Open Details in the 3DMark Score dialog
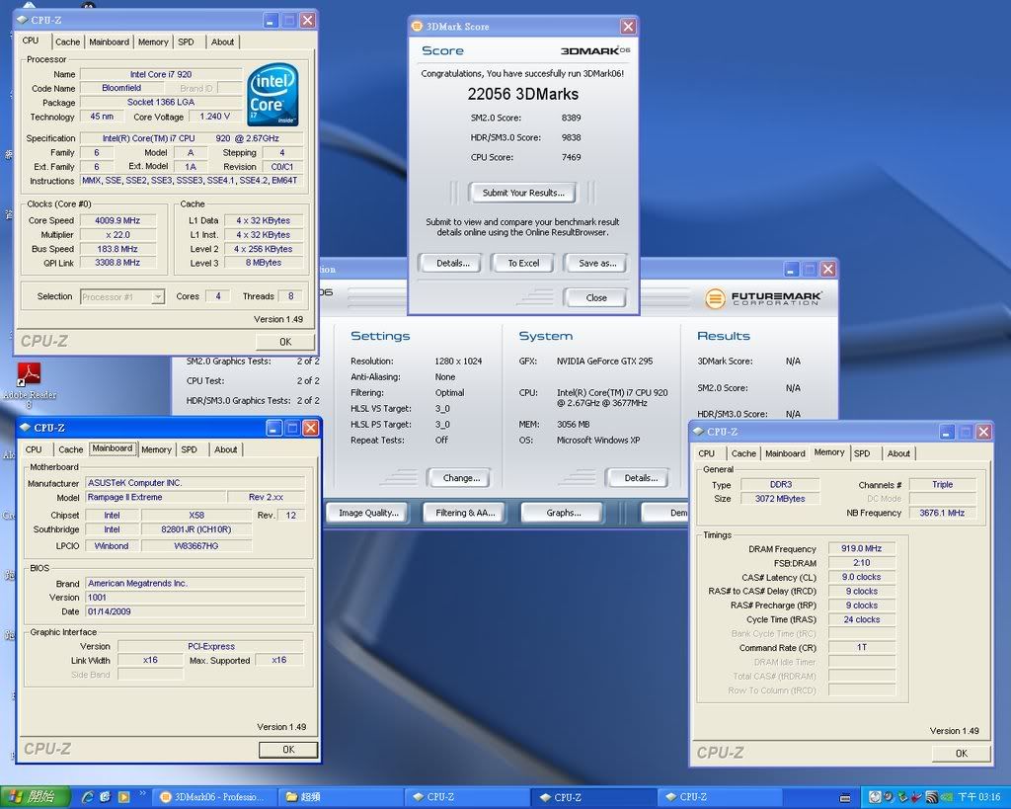The image size is (1011, 809). coord(452,263)
